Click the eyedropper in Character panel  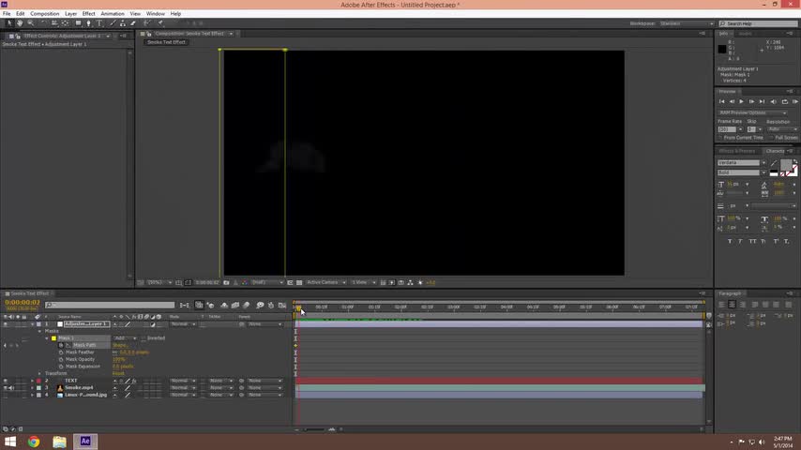(774, 163)
